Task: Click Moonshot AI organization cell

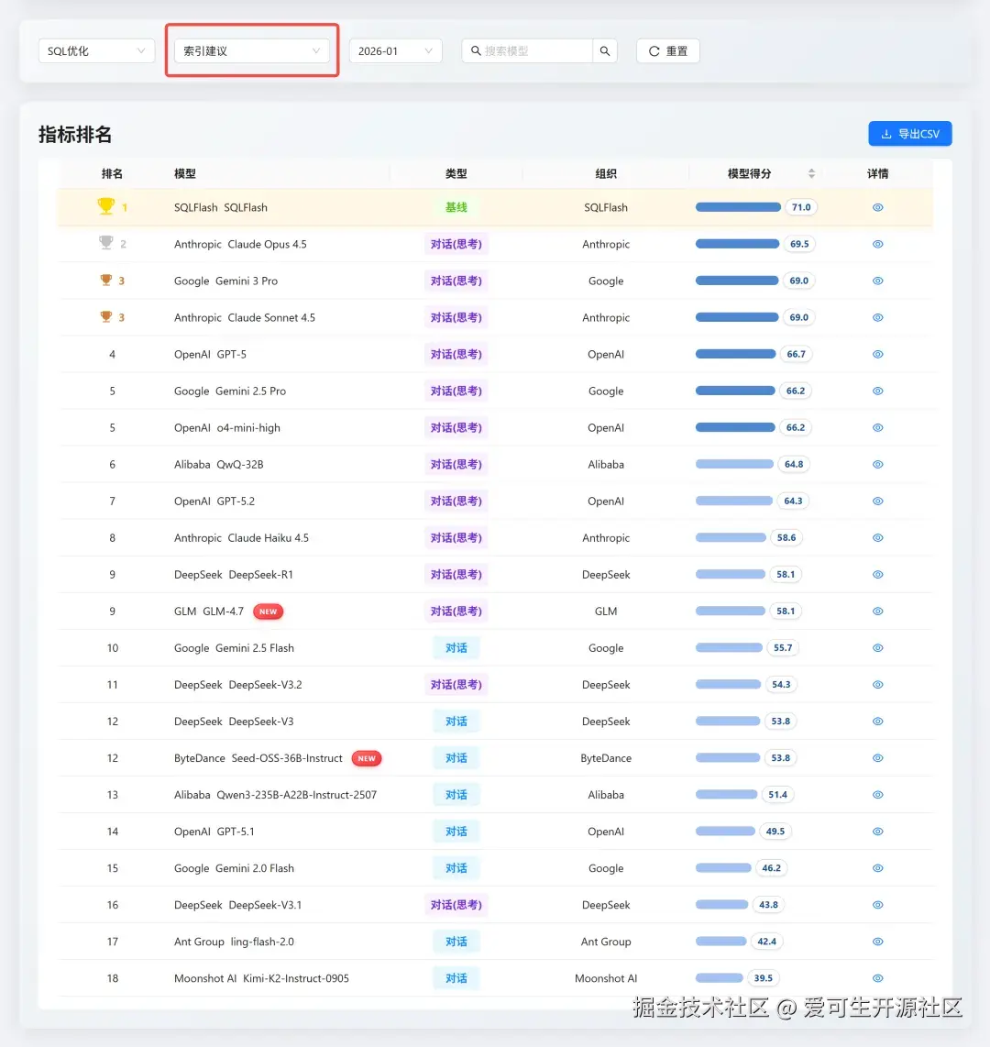Action: pyautogui.click(x=606, y=979)
